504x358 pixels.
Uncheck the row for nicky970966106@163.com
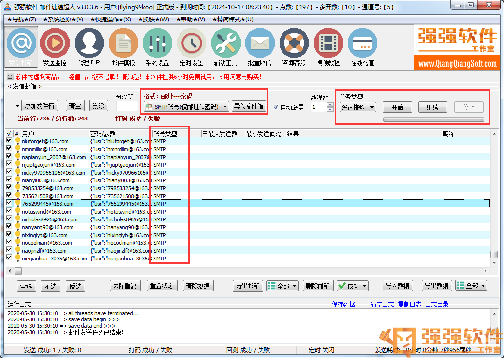click(x=9, y=172)
